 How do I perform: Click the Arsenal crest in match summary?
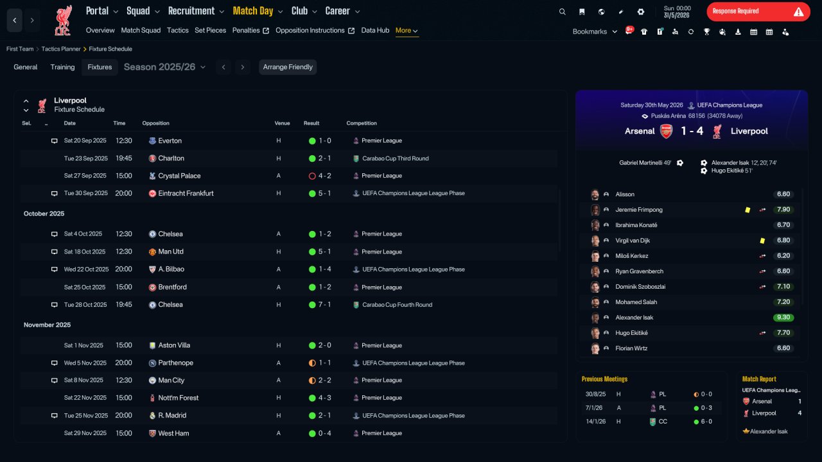point(666,131)
